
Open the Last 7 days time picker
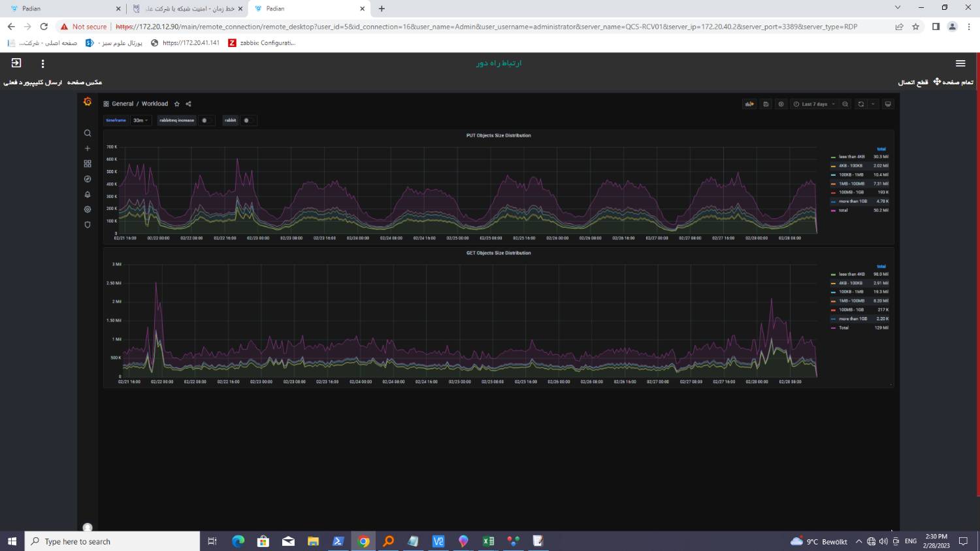tap(814, 104)
